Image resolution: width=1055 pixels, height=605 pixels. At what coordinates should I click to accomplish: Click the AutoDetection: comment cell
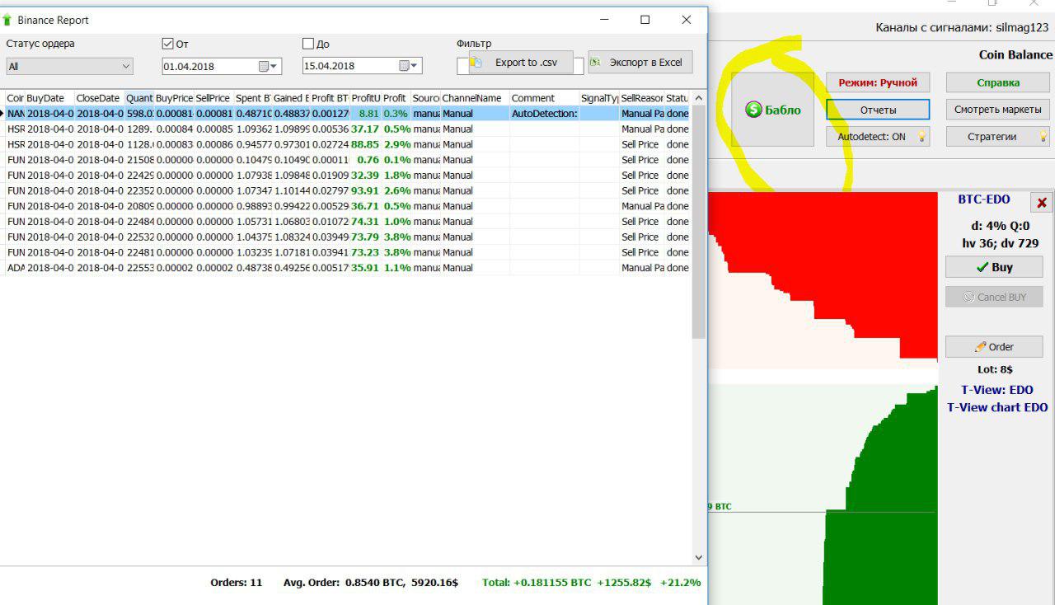[x=544, y=113]
